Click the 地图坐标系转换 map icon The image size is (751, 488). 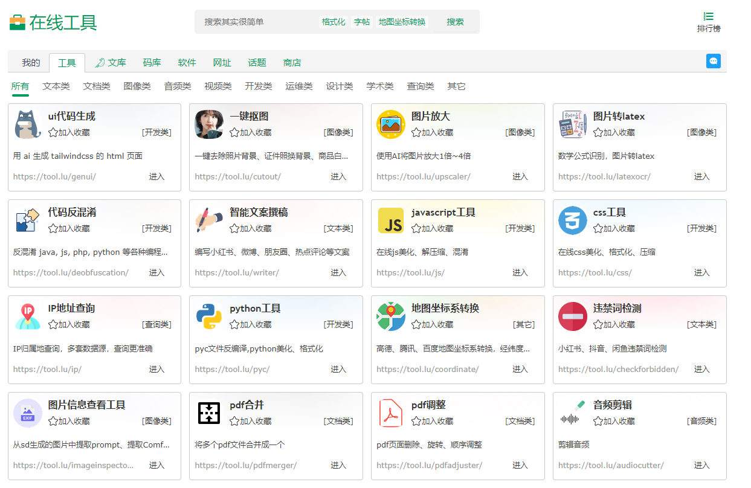391,316
